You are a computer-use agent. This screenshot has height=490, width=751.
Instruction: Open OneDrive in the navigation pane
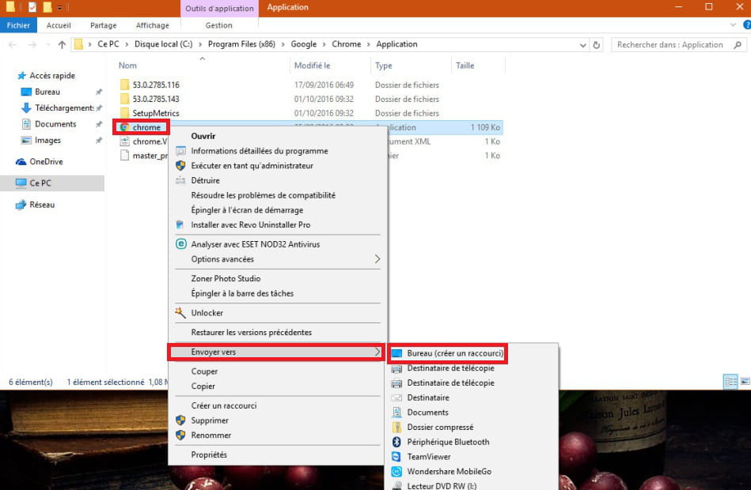46,161
